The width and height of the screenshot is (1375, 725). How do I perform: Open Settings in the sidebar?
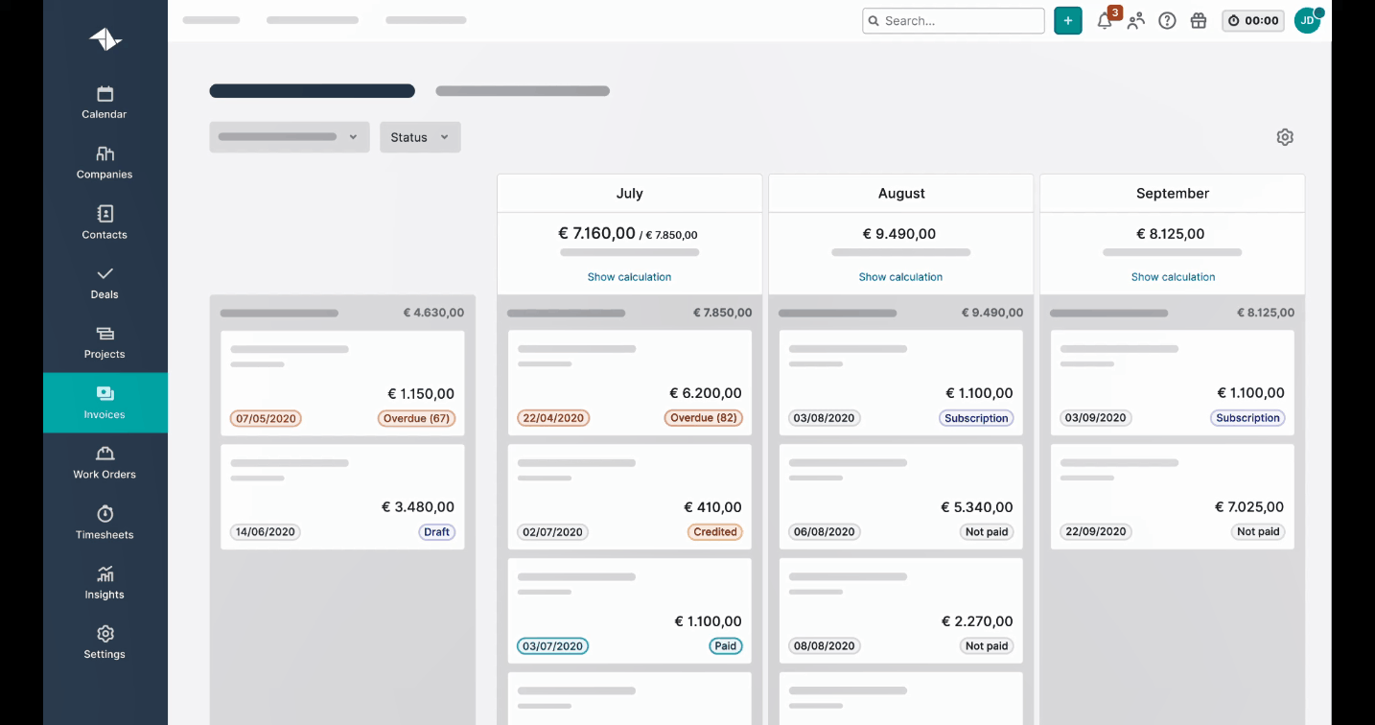[x=105, y=643]
